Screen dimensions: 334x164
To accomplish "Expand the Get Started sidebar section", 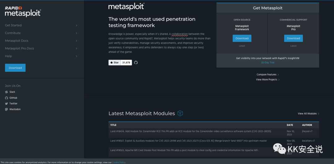I will click(x=76, y=25).
